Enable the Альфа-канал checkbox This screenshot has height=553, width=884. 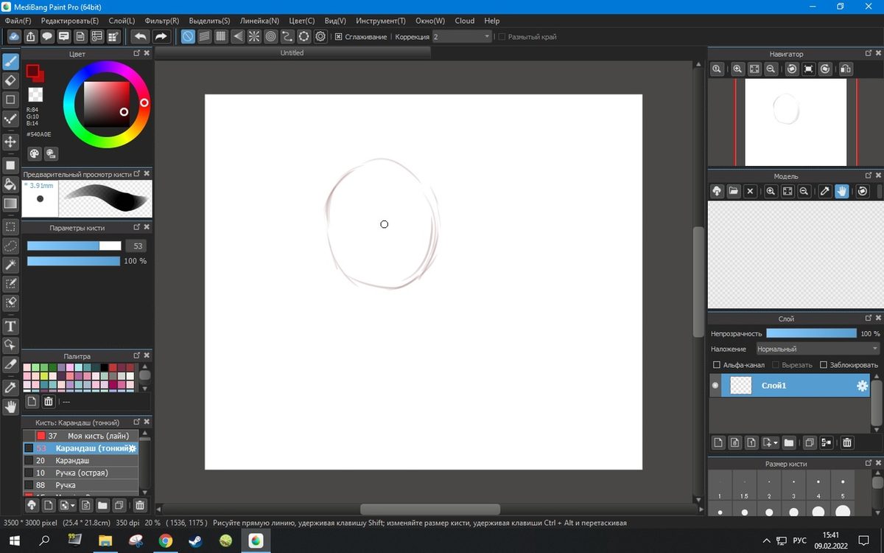(x=717, y=365)
